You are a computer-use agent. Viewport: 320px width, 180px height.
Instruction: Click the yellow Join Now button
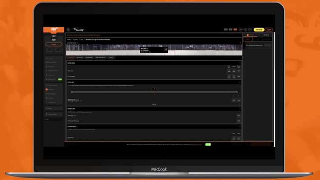pos(259,30)
